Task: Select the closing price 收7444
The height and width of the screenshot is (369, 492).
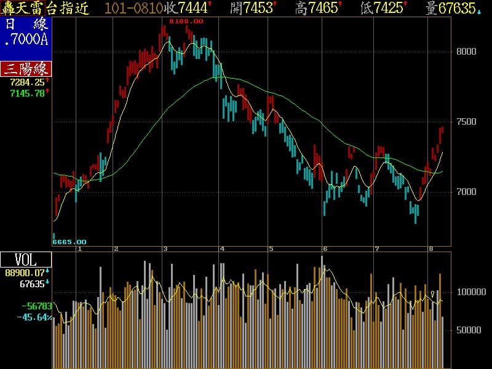Action: click(x=188, y=8)
